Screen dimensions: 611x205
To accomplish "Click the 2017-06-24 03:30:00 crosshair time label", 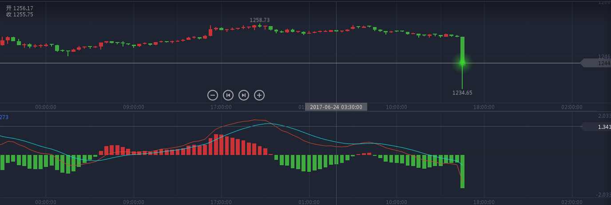I will click(x=336, y=107).
